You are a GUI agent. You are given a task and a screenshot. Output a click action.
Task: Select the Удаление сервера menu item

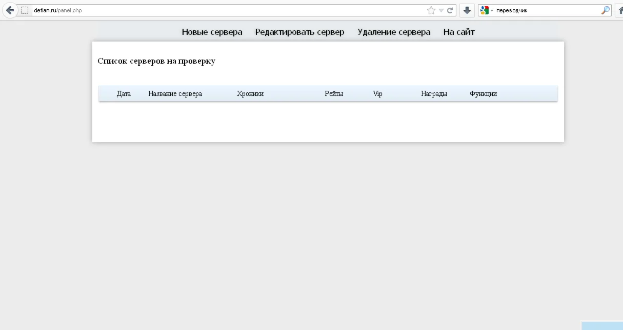click(394, 32)
